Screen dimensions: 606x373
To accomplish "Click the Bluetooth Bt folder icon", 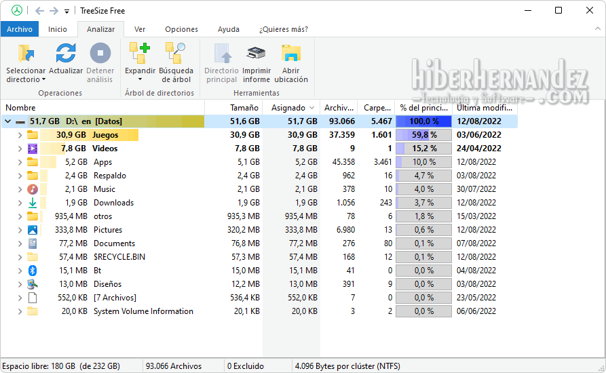I will tap(33, 271).
